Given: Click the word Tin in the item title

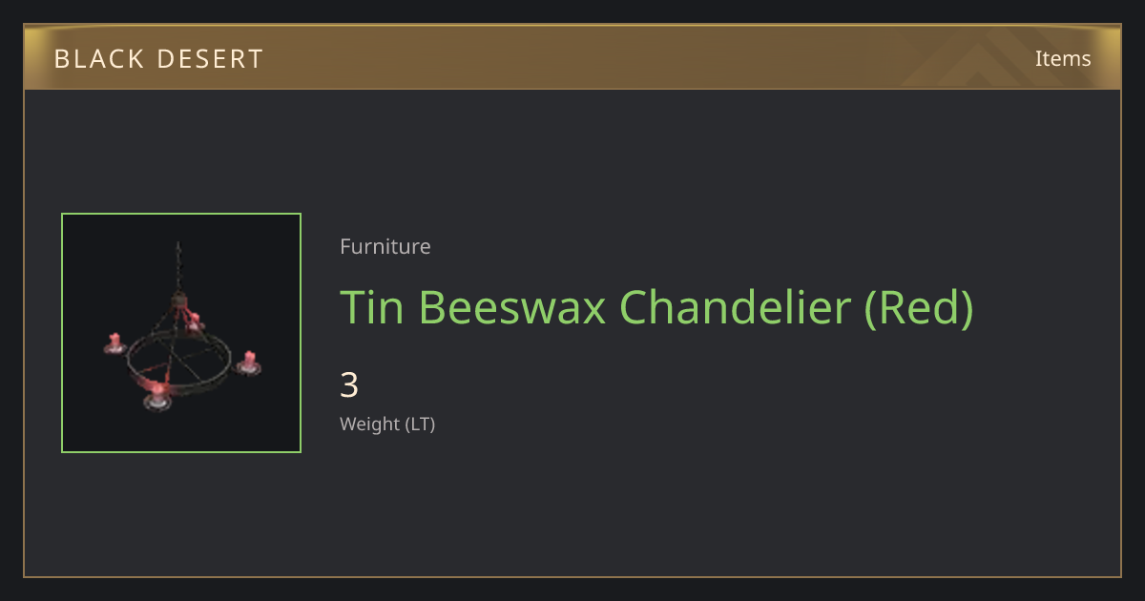Looking at the screenshot, I should point(372,307).
